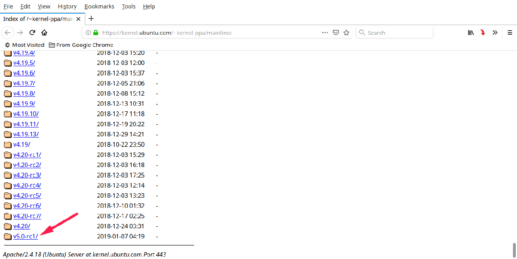Click the browser Reload button

point(32,33)
